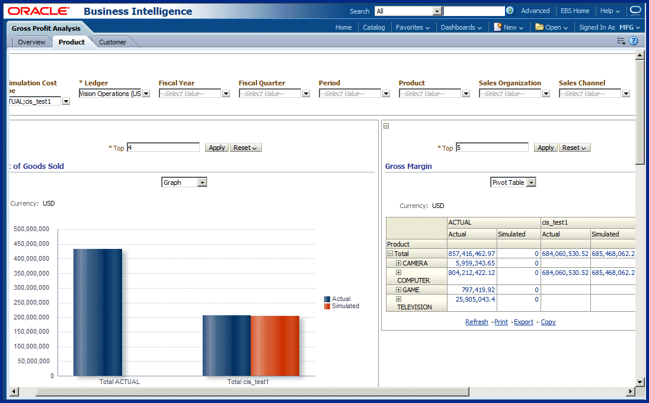The height and width of the screenshot is (403, 649).
Task: Expand the COMPUTER product row
Action: click(x=398, y=272)
